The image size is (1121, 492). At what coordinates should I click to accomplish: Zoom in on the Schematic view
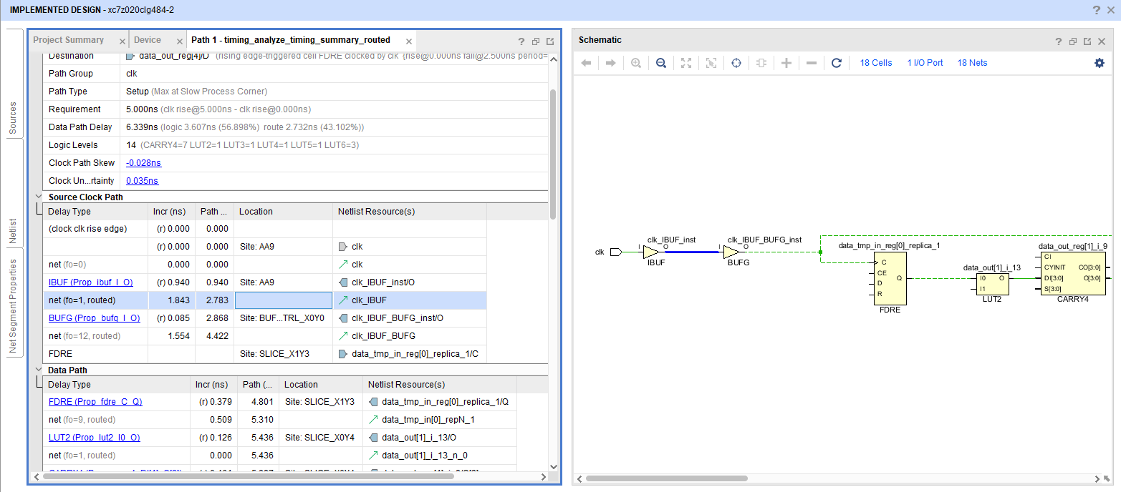coord(636,63)
